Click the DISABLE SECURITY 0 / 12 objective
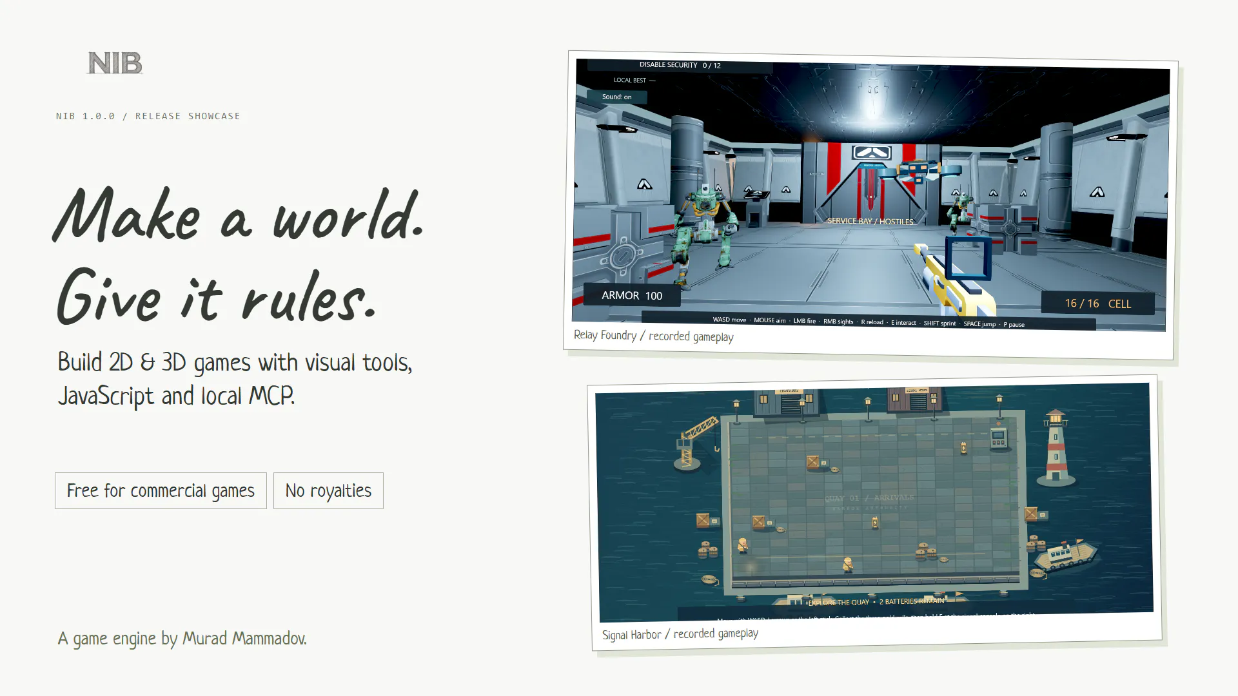 point(680,65)
